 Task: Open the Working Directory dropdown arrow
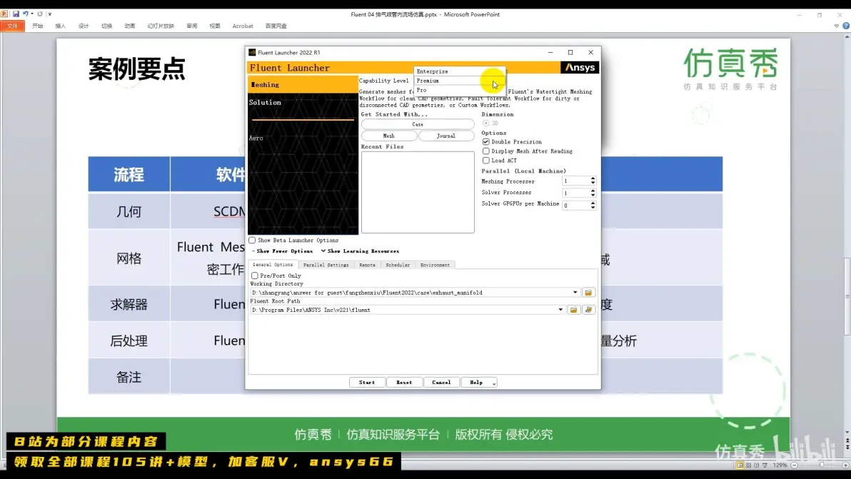point(575,293)
